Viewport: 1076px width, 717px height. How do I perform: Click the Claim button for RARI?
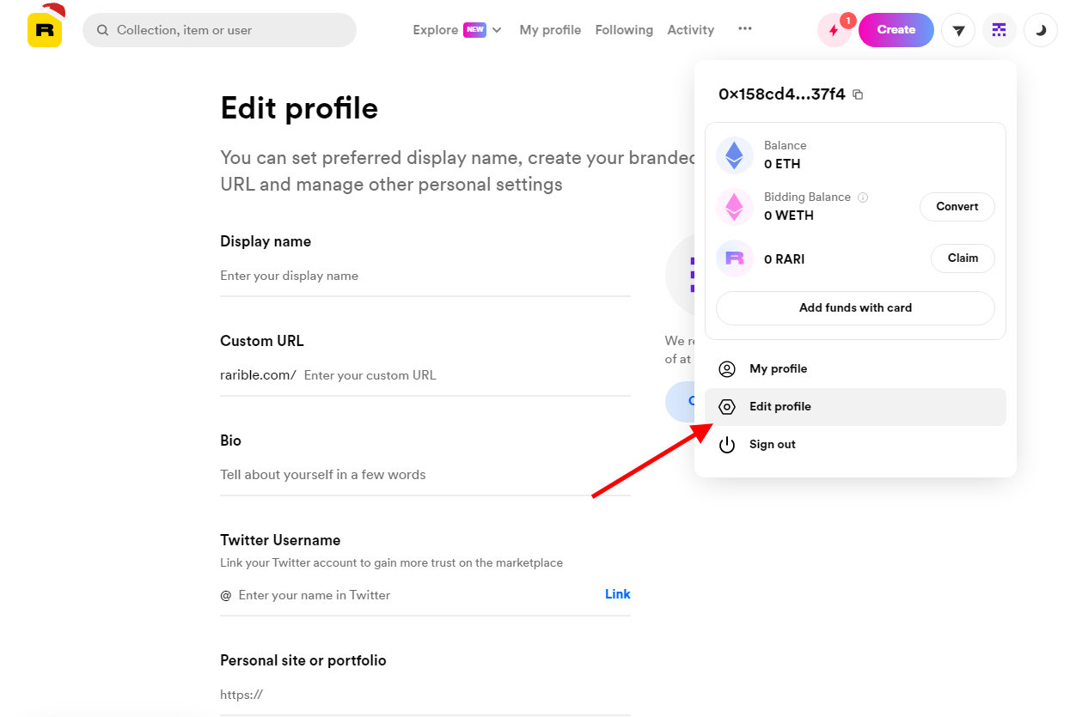coord(963,258)
